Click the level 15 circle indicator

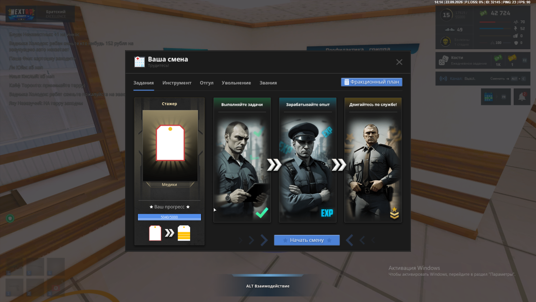click(446, 15)
